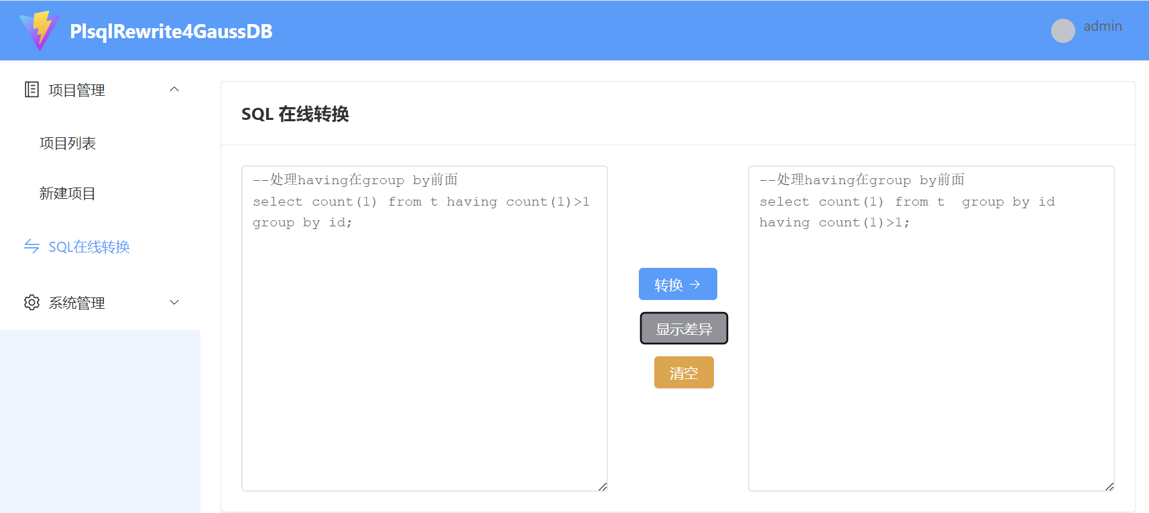
Task: Click the output textarea resize handle
Action: point(1109,486)
